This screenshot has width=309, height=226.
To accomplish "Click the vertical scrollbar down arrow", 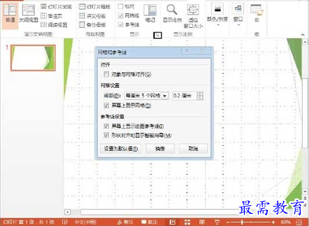I will pyautogui.click(x=305, y=191).
